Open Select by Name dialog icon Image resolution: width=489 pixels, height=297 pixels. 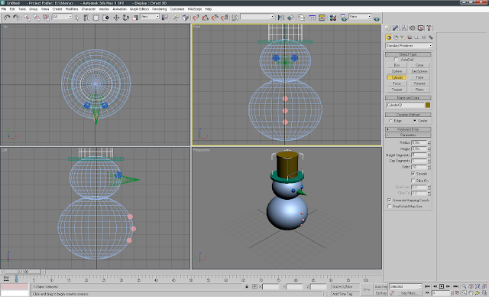[86, 18]
